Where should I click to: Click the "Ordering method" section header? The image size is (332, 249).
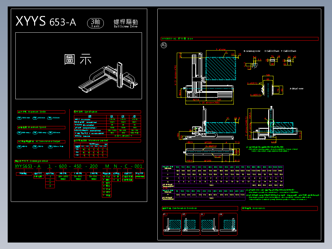tap(79, 161)
